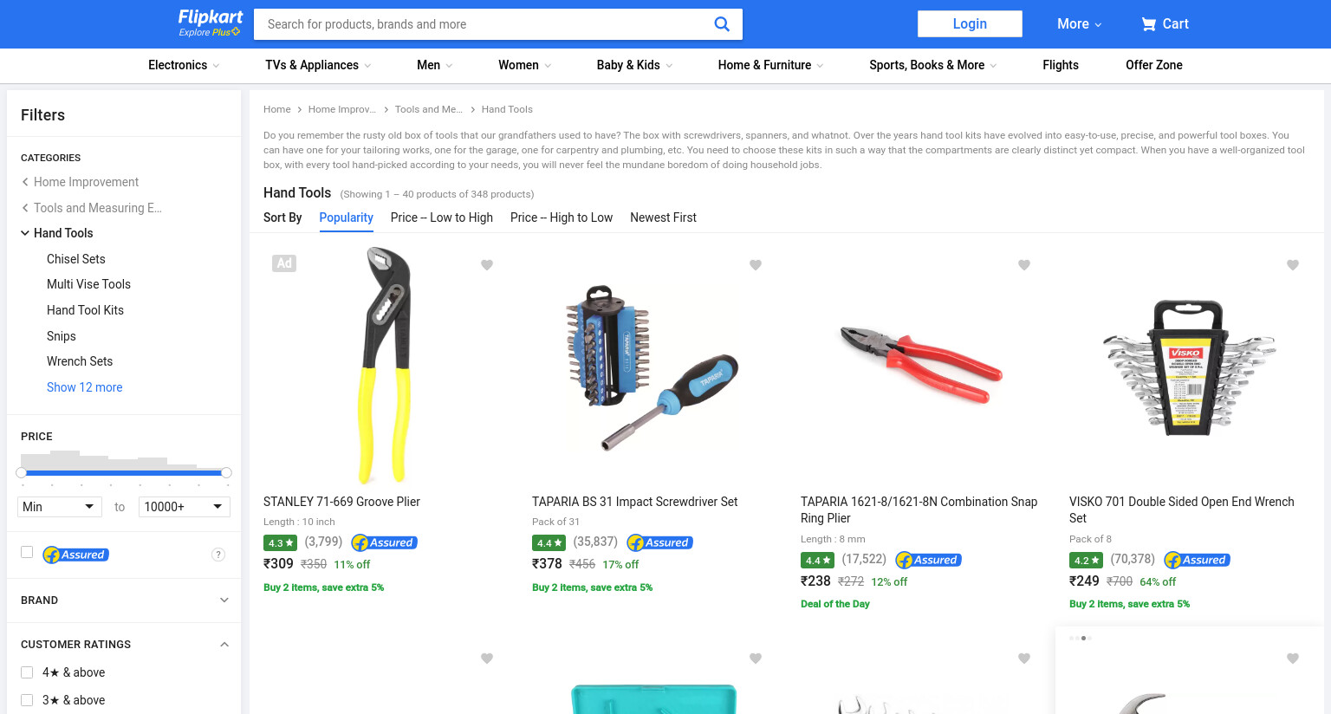Click the Flipkart logo
Screen dimensions: 1331x714
(210, 23)
